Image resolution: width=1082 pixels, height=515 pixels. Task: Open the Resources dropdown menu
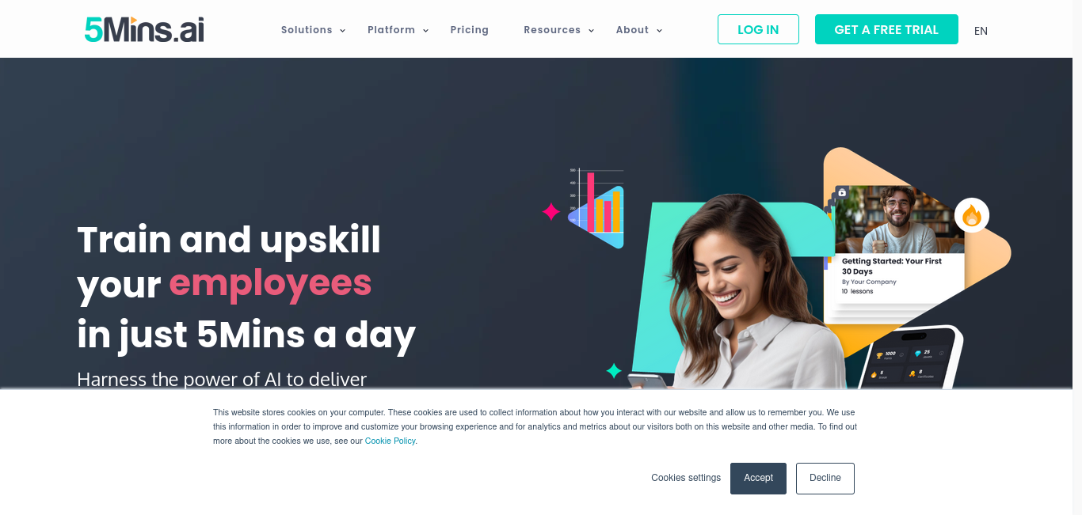[x=558, y=30]
